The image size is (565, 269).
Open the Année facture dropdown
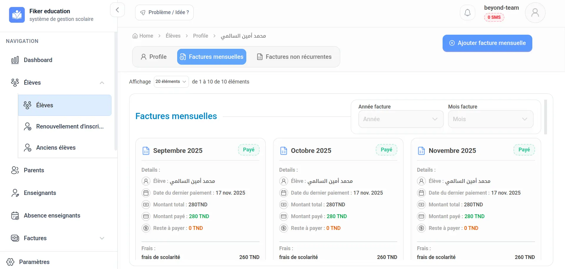[401, 119]
